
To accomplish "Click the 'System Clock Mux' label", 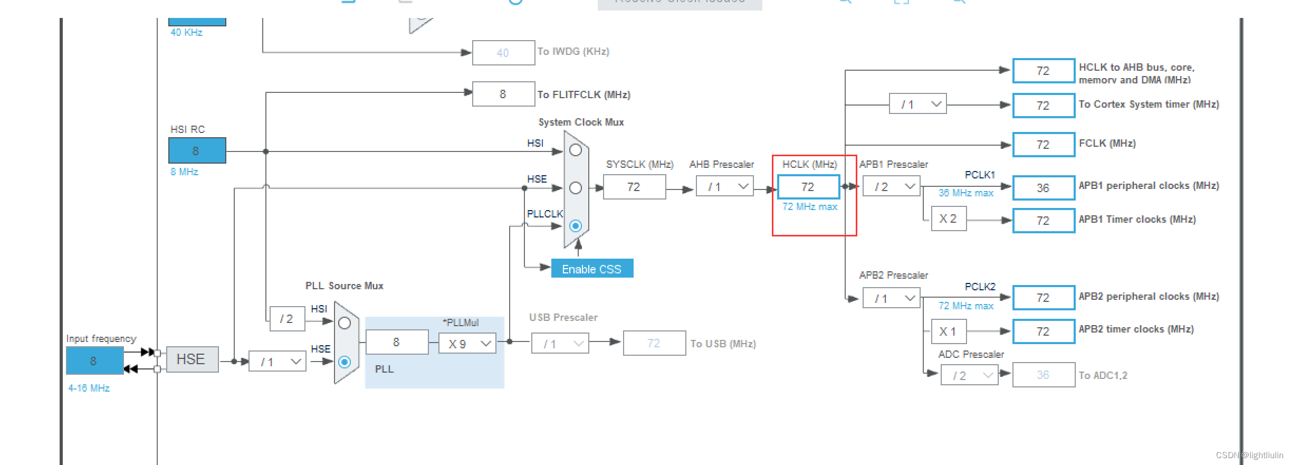I will tap(581, 122).
